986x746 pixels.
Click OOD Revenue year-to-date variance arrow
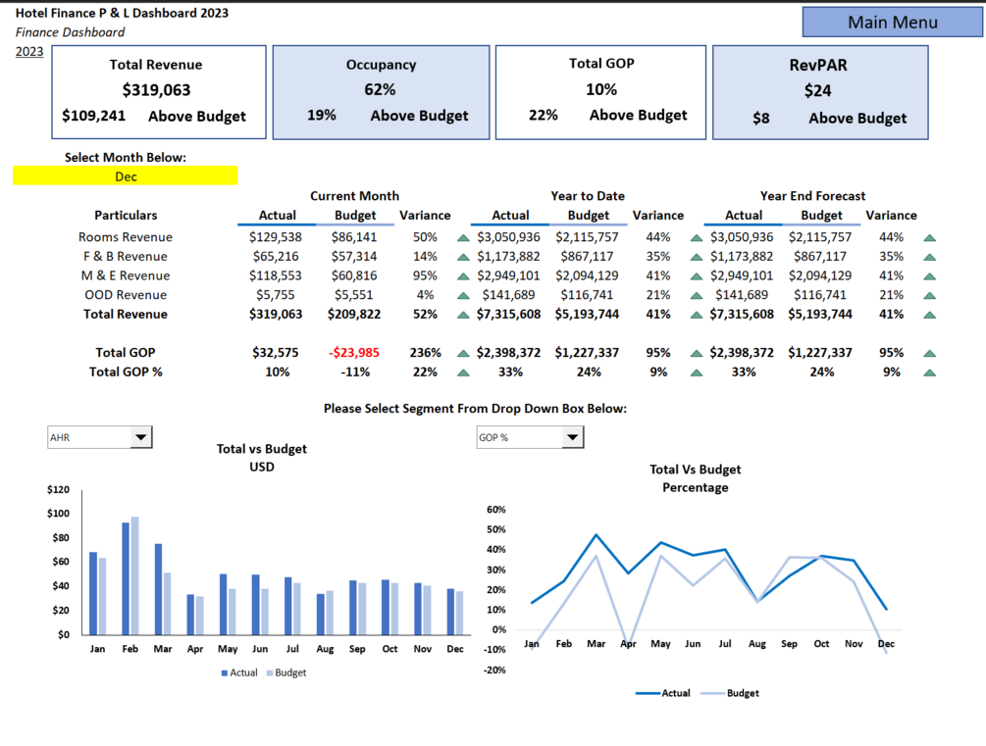point(697,295)
